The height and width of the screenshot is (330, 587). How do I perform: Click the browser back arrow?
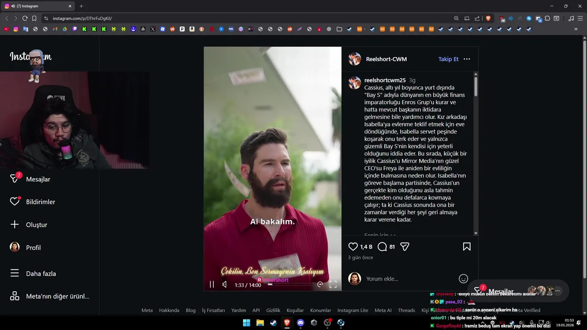[x=6, y=18]
